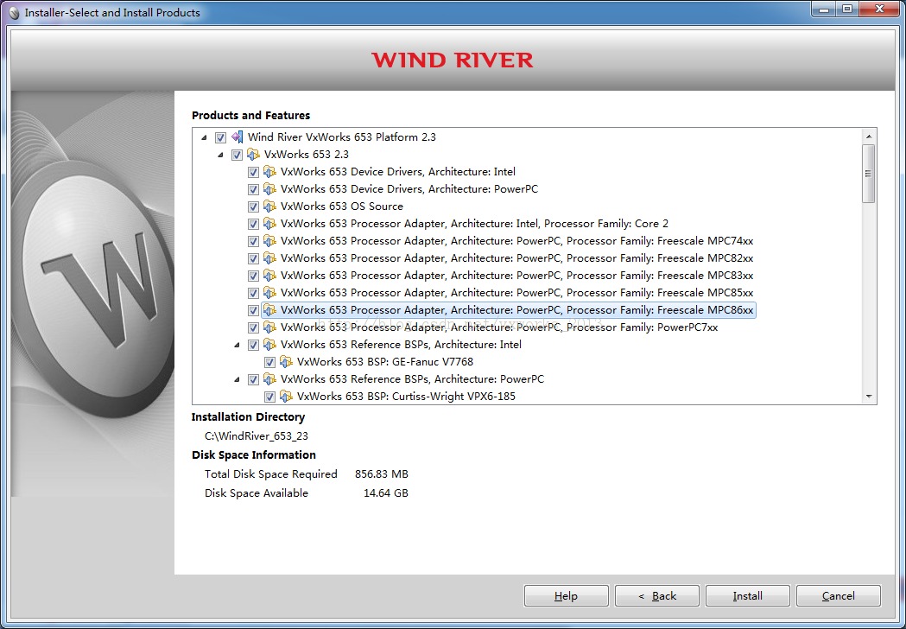This screenshot has height=629, width=906.
Task: Minimize the installer window
Action: 823,10
